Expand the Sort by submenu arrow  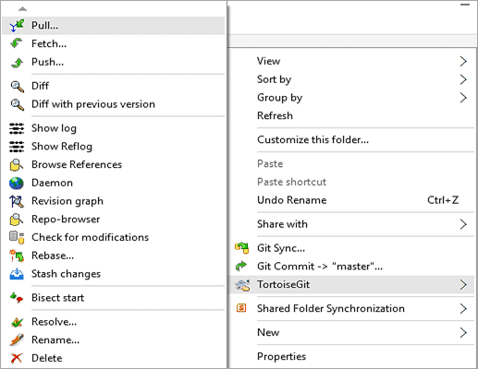pyautogui.click(x=463, y=79)
